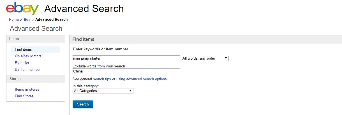Click the Find Items panel header
Screen dimensions: 342x115
tap(83, 39)
